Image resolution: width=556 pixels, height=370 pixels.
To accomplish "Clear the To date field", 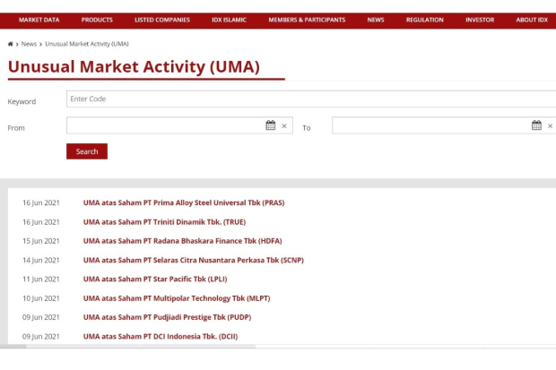I will click(x=550, y=125).
